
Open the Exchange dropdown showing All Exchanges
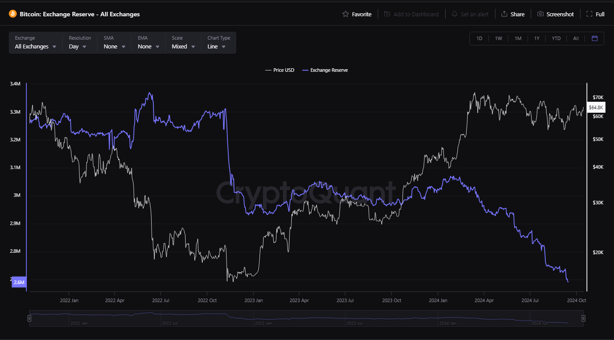tap(36, 46)
